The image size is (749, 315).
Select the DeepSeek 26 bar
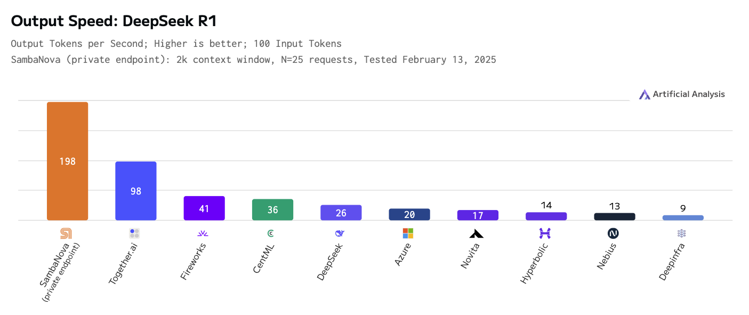coord(341,213)
